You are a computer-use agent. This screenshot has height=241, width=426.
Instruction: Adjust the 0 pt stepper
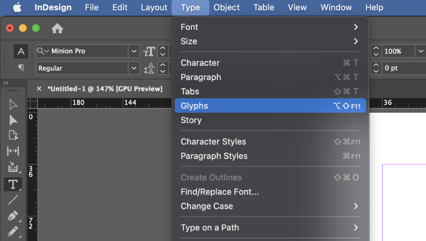(x=376, y=68)
